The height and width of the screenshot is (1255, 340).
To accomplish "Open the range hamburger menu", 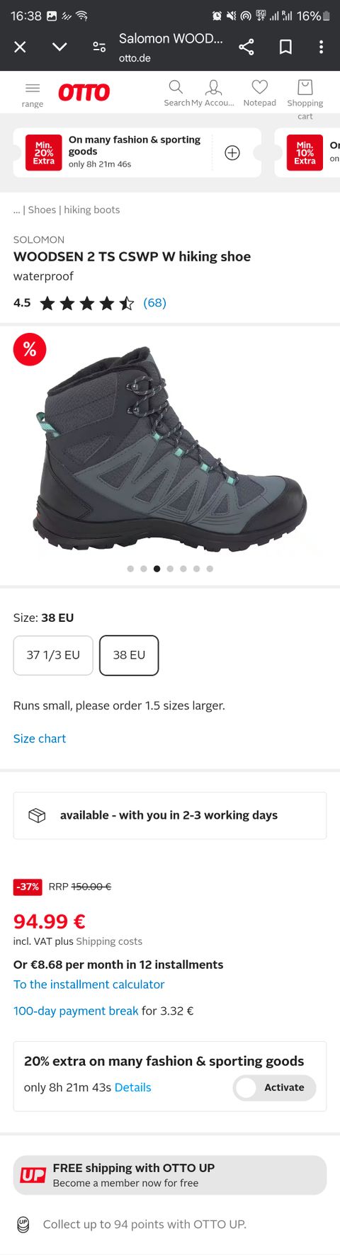I will [x=33, y=89].
